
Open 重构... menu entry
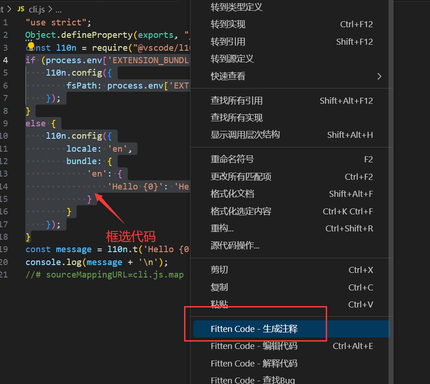tap(292, 228)
